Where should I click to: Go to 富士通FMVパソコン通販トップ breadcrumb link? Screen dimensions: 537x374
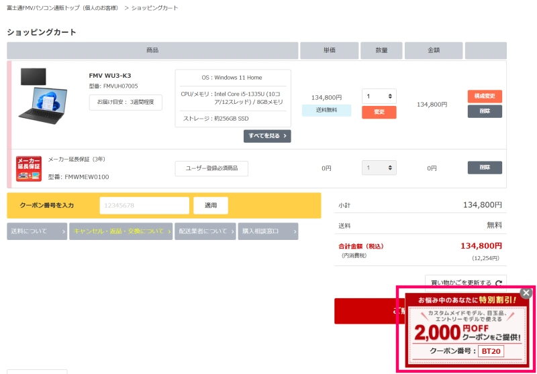click(x=62, y=8)
